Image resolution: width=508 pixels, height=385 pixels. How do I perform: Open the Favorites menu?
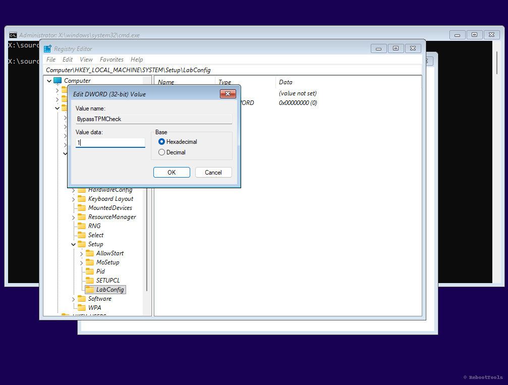(111, 60)
